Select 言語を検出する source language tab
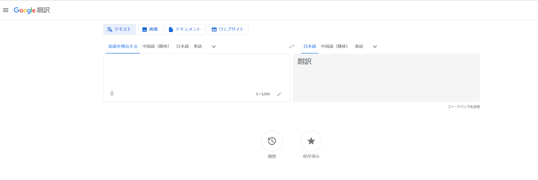The height and width of the screenshot is (180, 538). [x=123, y=47]
